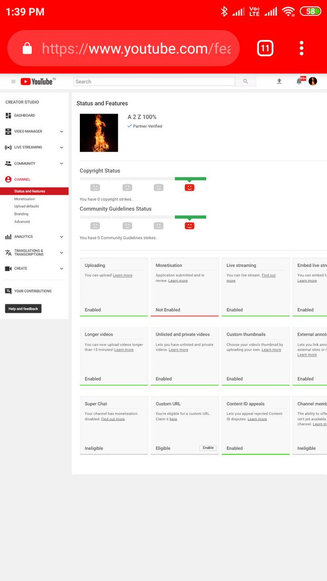Click the Create camera icon

tap(8, 269)
